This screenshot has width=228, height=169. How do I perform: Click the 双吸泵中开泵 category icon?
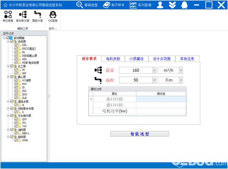coord(16,109)
